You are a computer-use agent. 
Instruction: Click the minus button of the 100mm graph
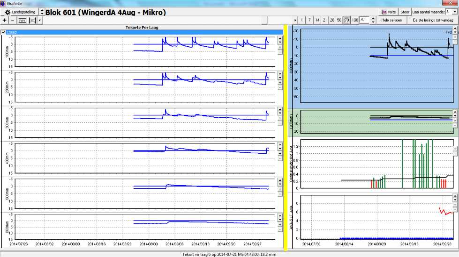280,52
